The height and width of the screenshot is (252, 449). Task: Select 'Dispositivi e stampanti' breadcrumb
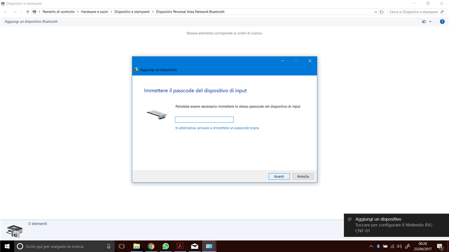[x=132, y=12]
